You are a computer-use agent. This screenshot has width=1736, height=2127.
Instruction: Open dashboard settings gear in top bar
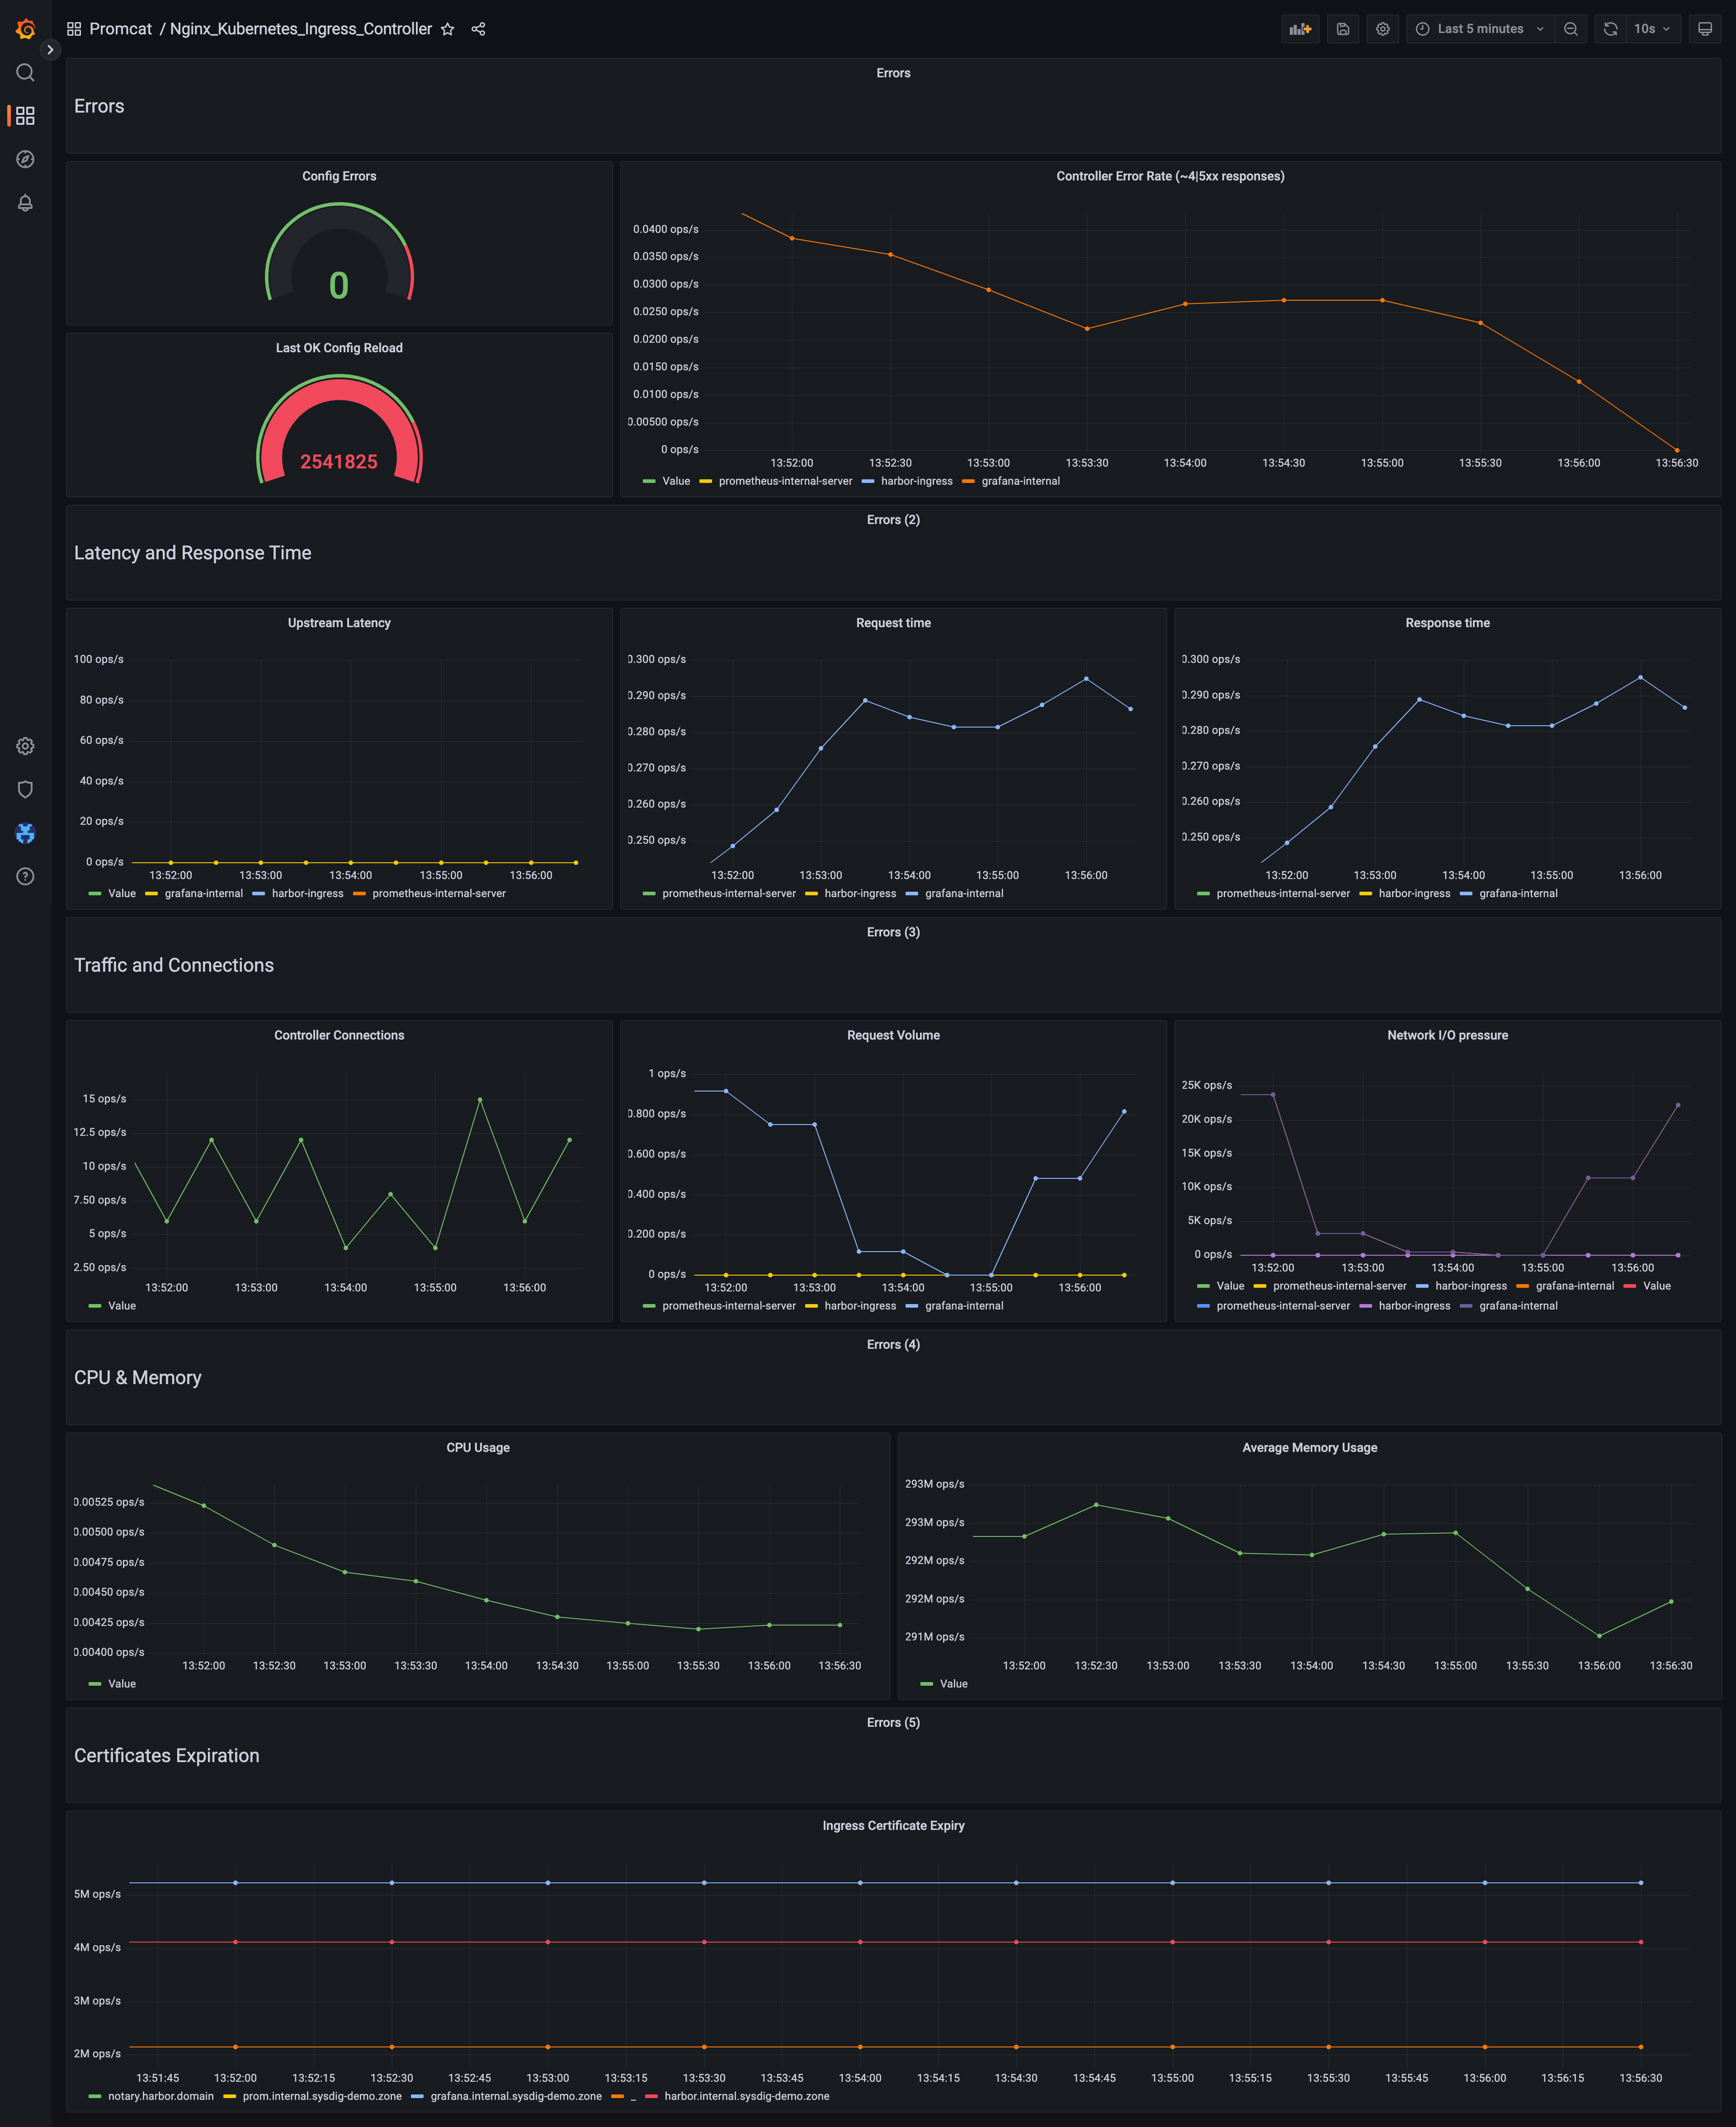(x=1383, y=29)
